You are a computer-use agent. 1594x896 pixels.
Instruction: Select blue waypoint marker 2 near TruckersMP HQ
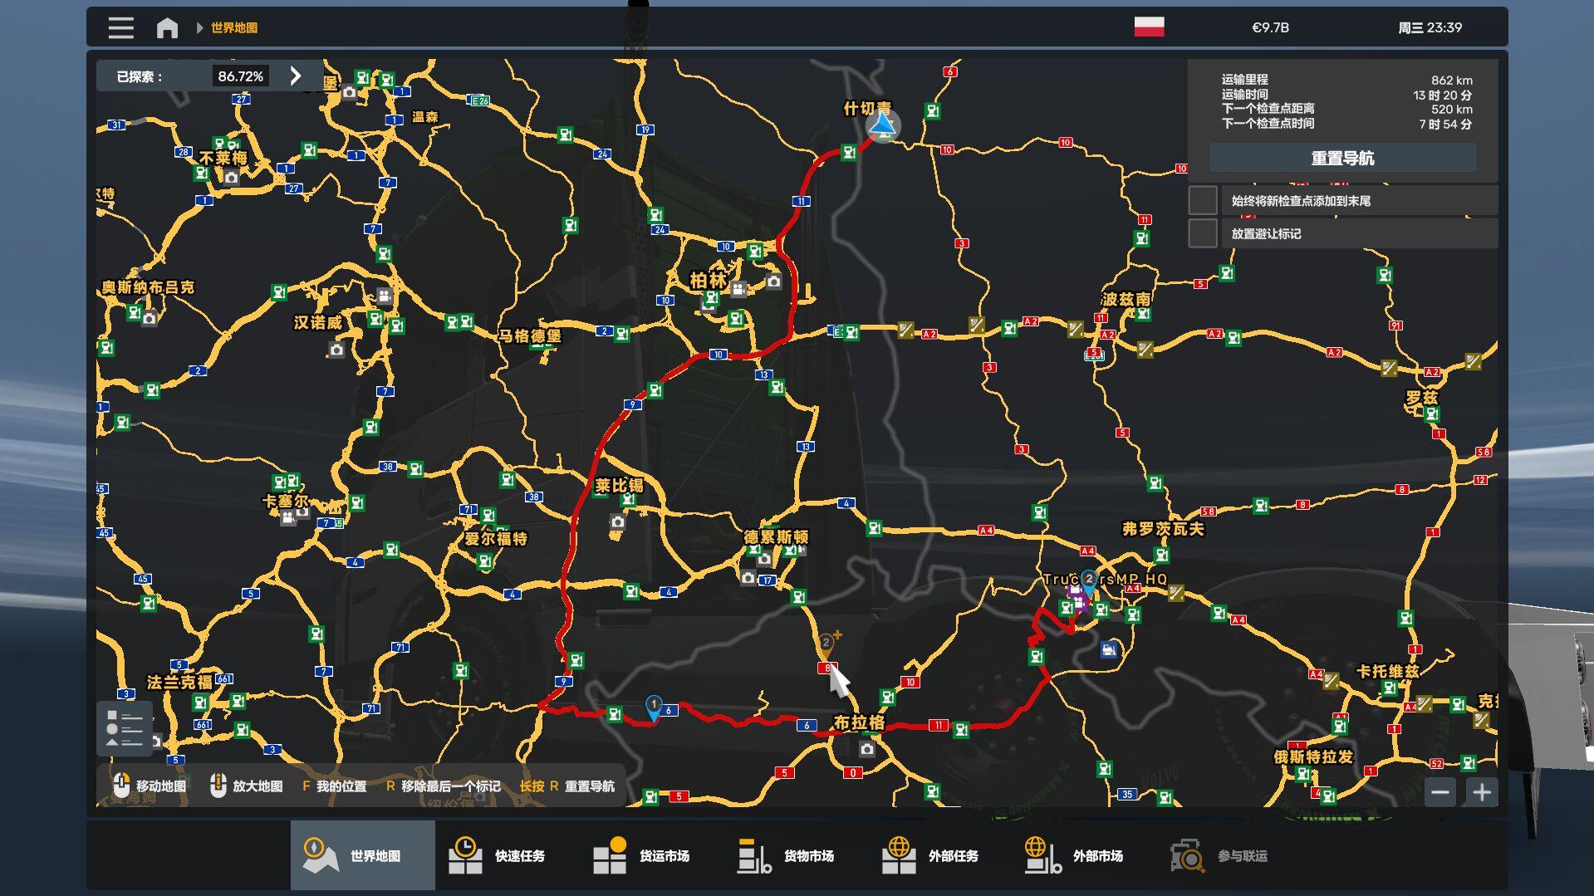click(x=1089, y=580)
